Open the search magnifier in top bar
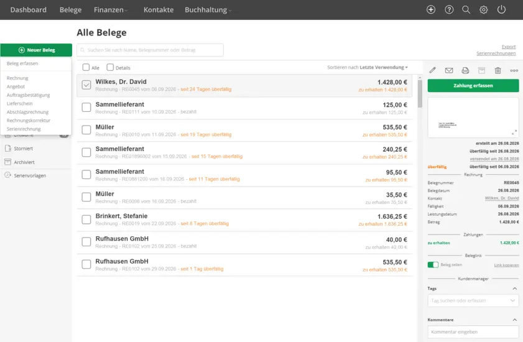The image size is (523, 342). (466, 10)
